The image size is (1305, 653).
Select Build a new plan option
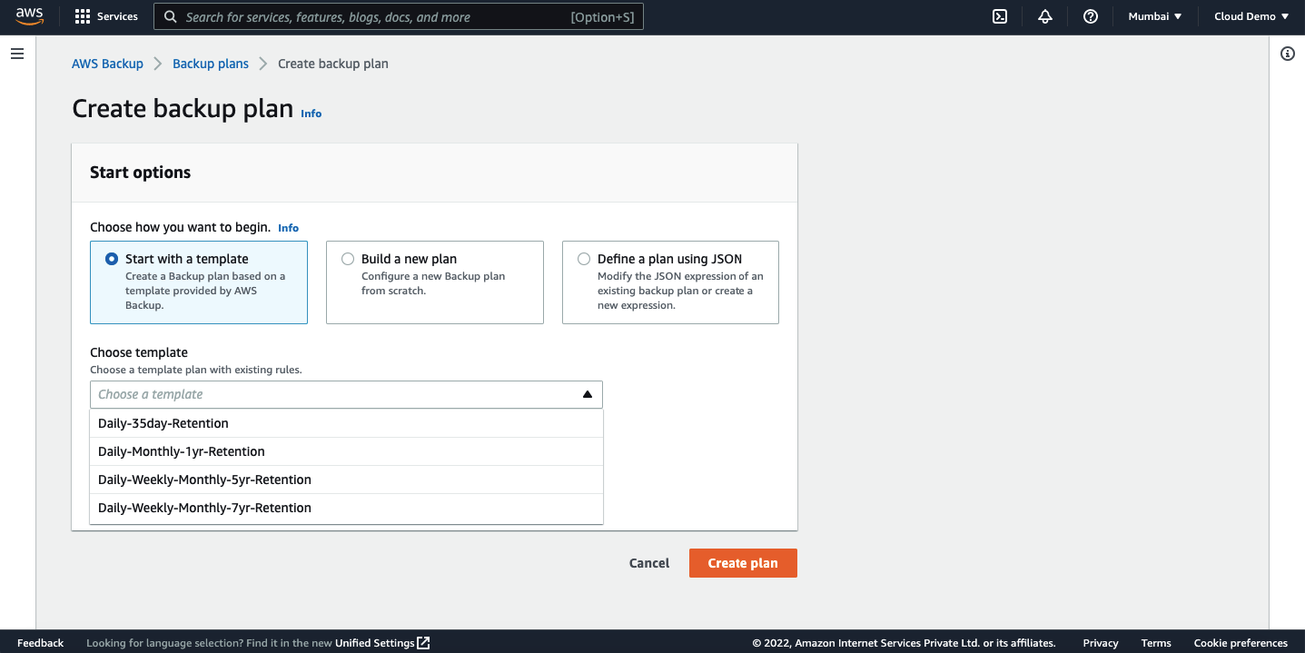[435, 282]
